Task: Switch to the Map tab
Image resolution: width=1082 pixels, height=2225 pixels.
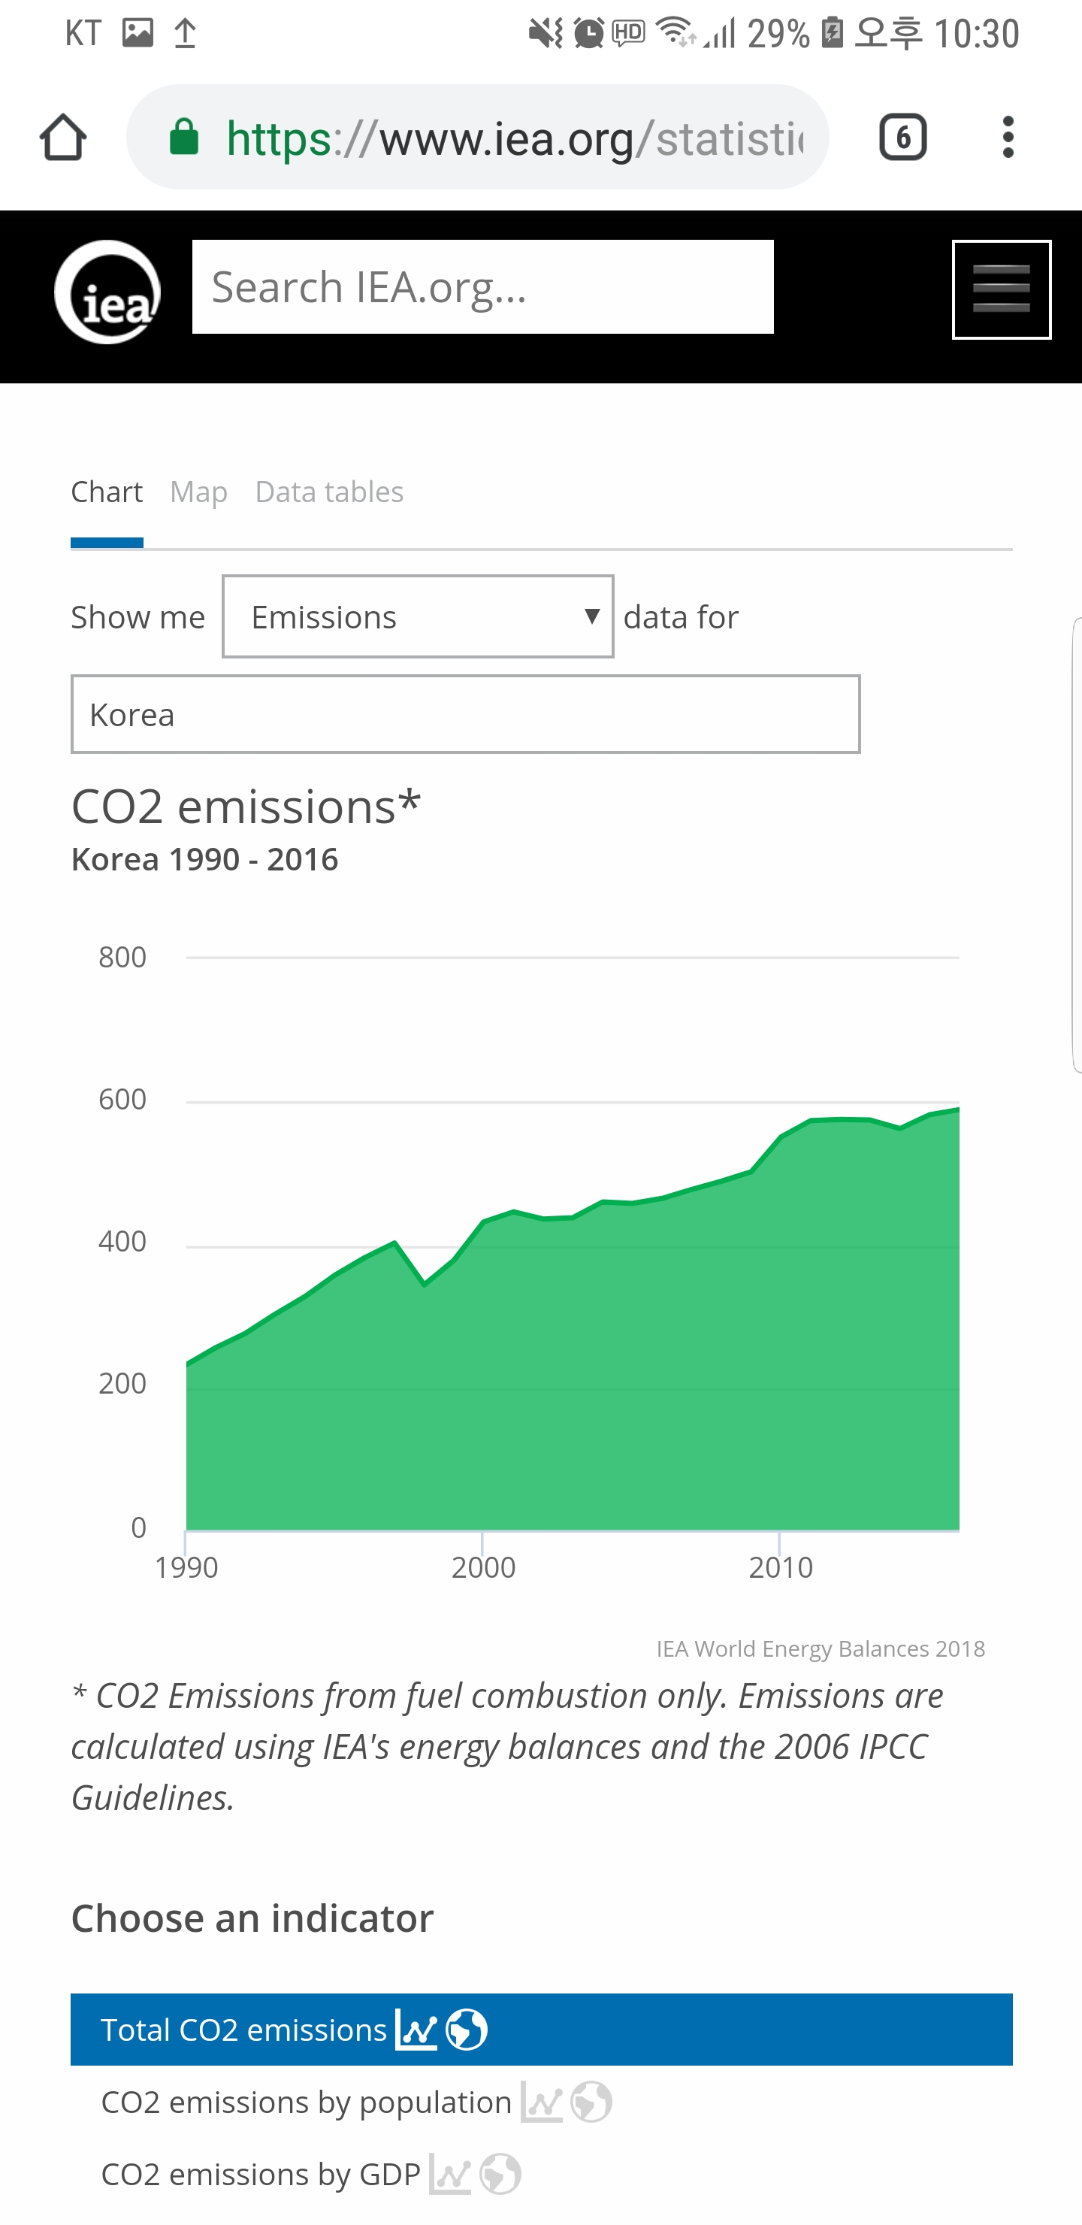Action: 198,492
